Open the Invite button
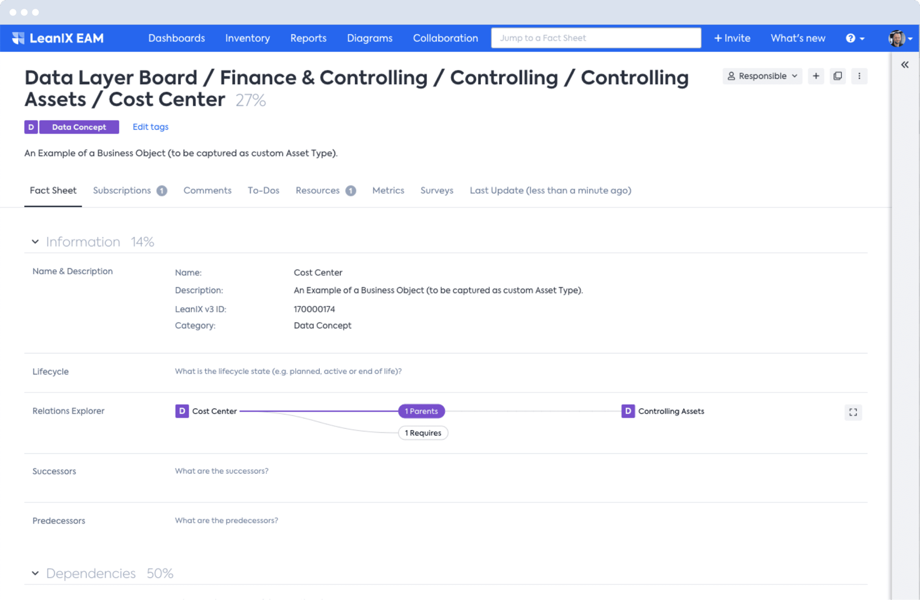Image resolution: width=920 pixels, height=600 pixels. (732, 38)
